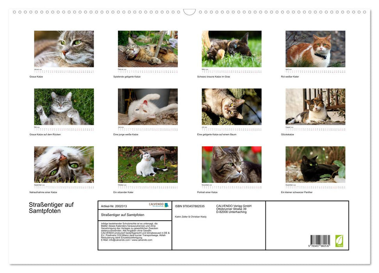379x273 pixels.
Task: Click the Nahaufnahme einer Katze caption
Action: click(x=43, y=192)
